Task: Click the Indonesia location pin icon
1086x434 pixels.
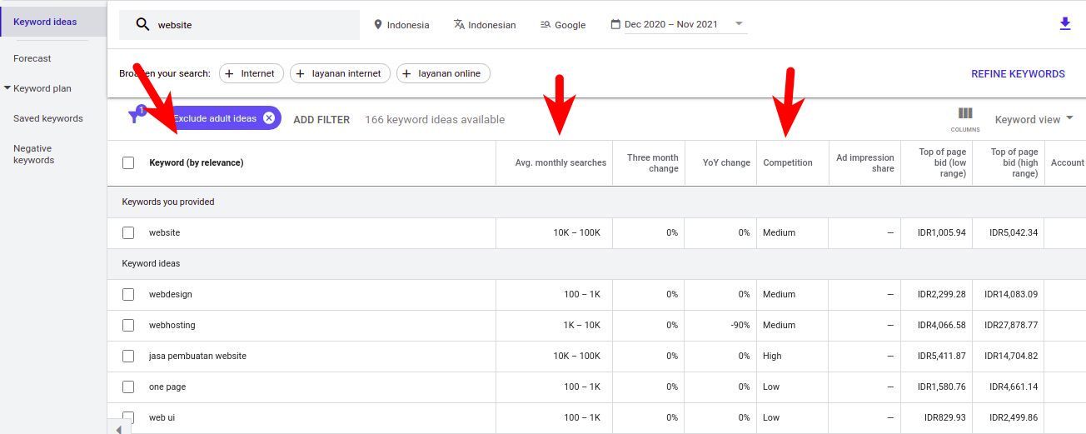Action: 378,25
